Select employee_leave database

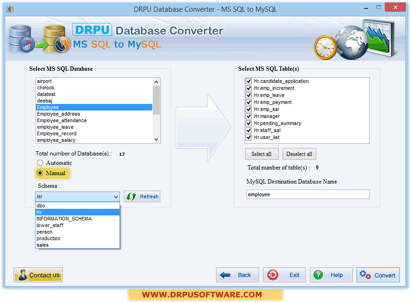point(94,127)
